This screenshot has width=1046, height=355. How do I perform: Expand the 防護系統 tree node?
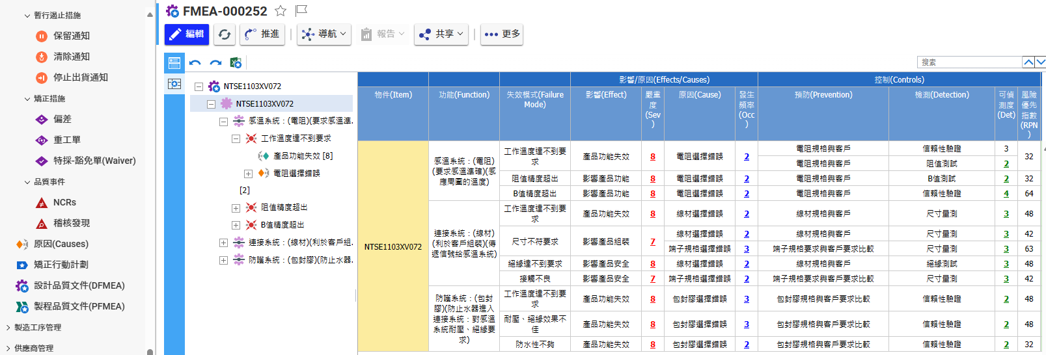pos(223,260)
